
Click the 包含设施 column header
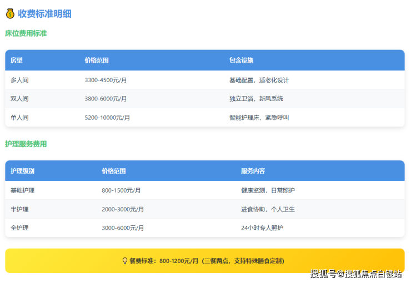[x=241, y=60]
